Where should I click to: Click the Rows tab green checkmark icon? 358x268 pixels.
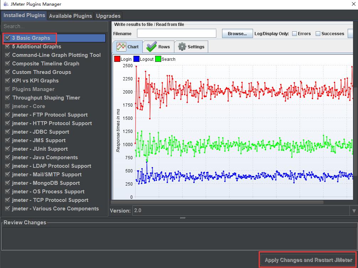[x=151, y=47]
